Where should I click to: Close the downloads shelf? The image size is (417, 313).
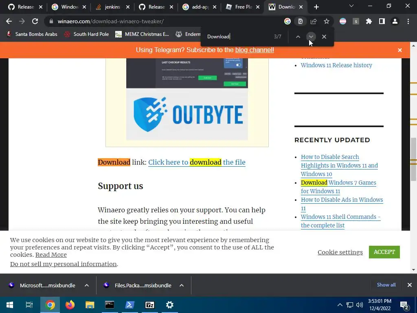click(x=410, y=285)
